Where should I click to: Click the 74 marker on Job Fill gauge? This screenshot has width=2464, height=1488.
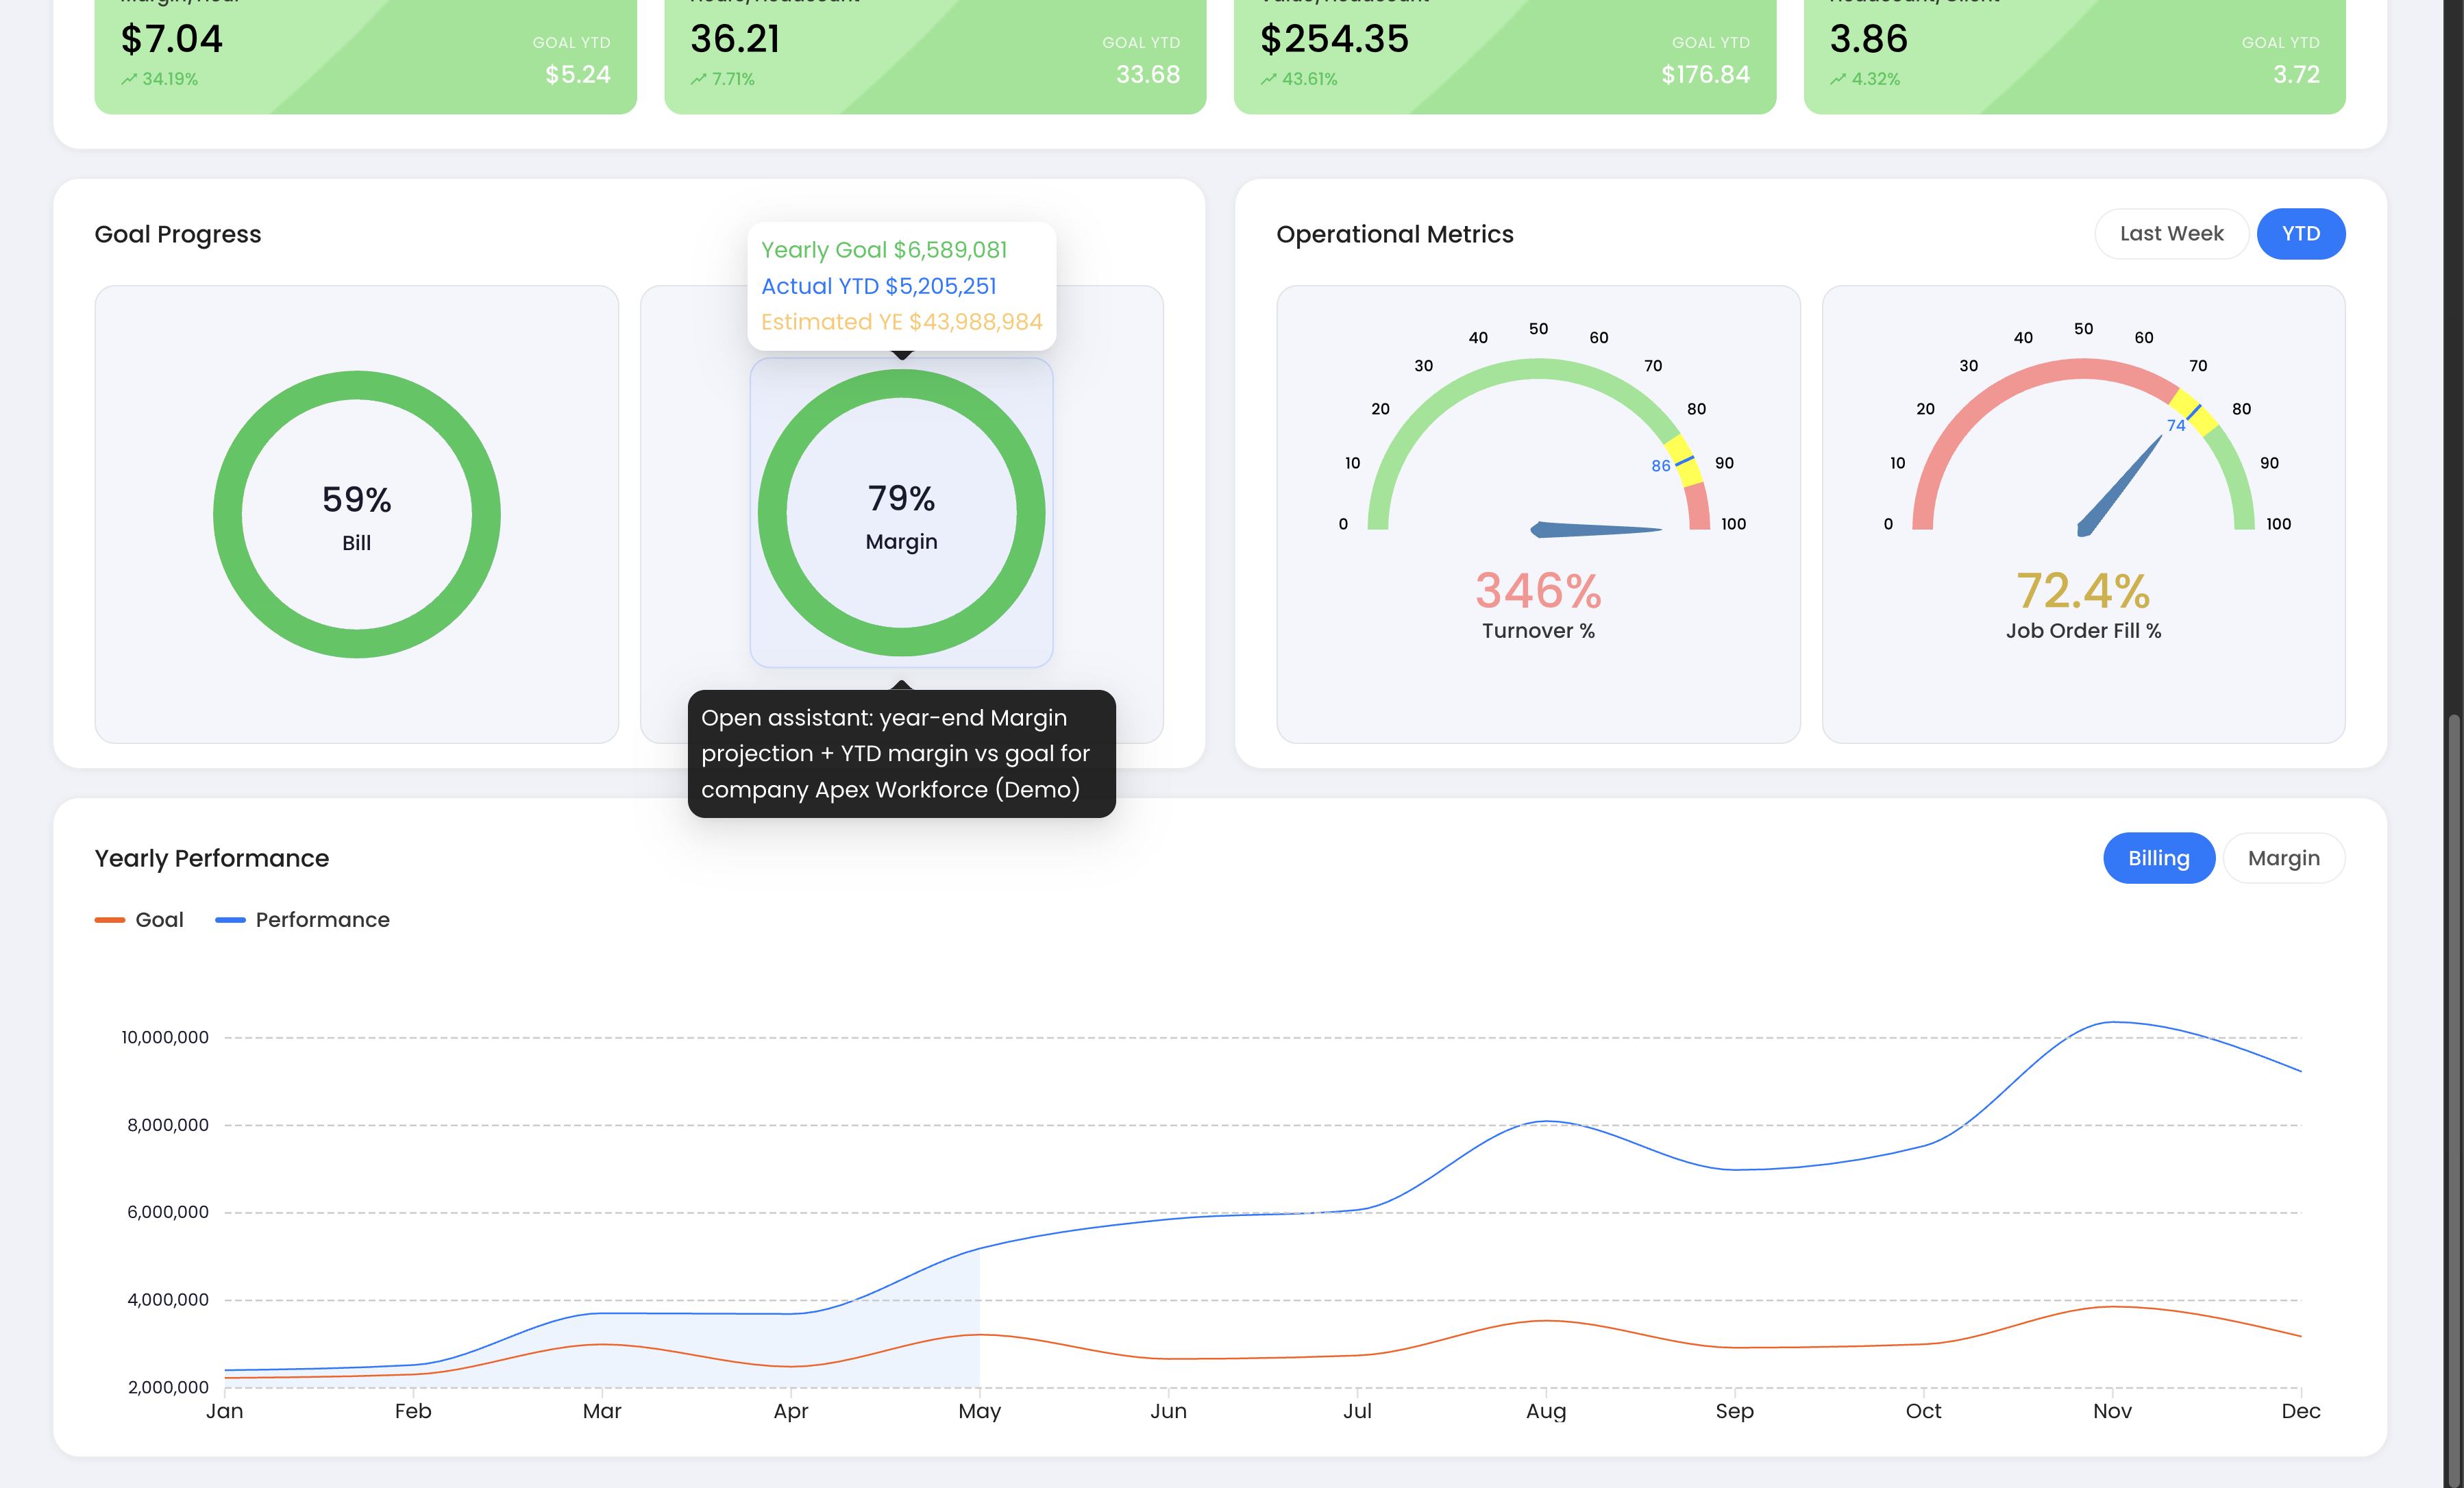[2175, 426]
